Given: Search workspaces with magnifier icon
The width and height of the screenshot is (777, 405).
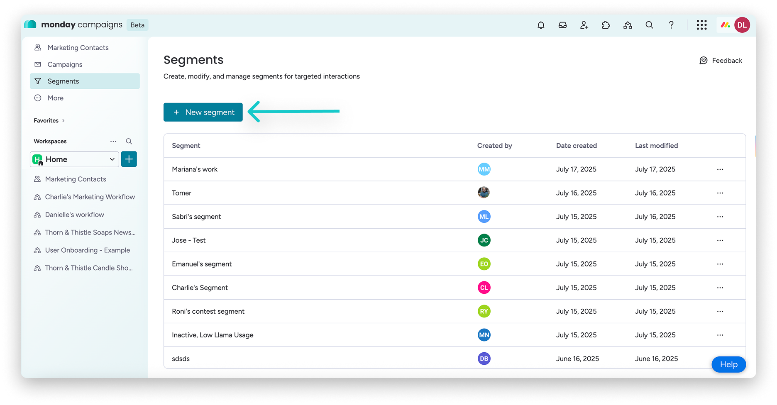Looking at the screenshot, I should 129,142.
